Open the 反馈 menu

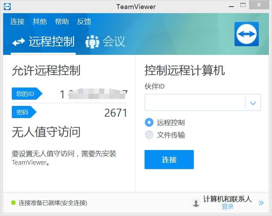(x=84, y=22)
